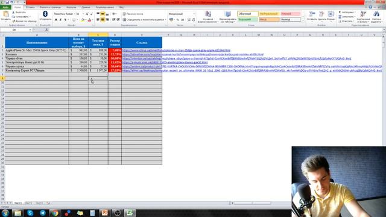
Task: Expand the Name Box dropdown arrow
Action: click(x=30, y=30)
